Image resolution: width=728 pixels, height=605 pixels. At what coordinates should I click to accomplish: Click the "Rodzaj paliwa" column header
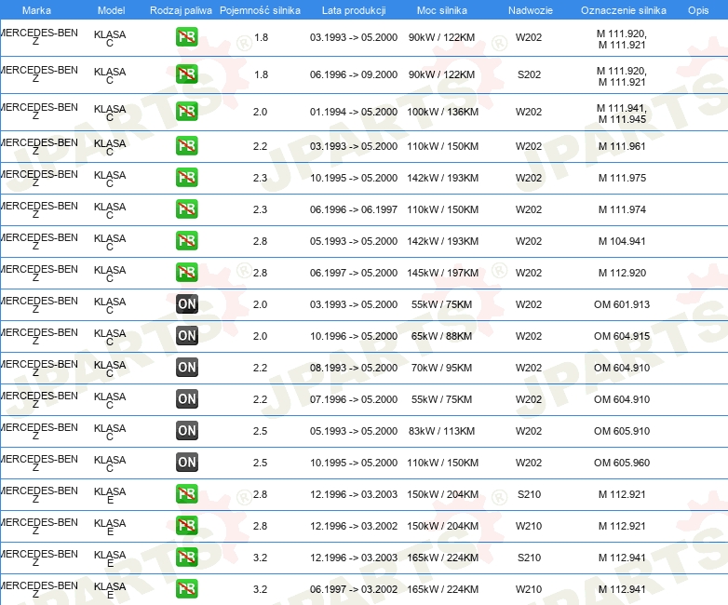pyautogui.click(x=180, y=10)
